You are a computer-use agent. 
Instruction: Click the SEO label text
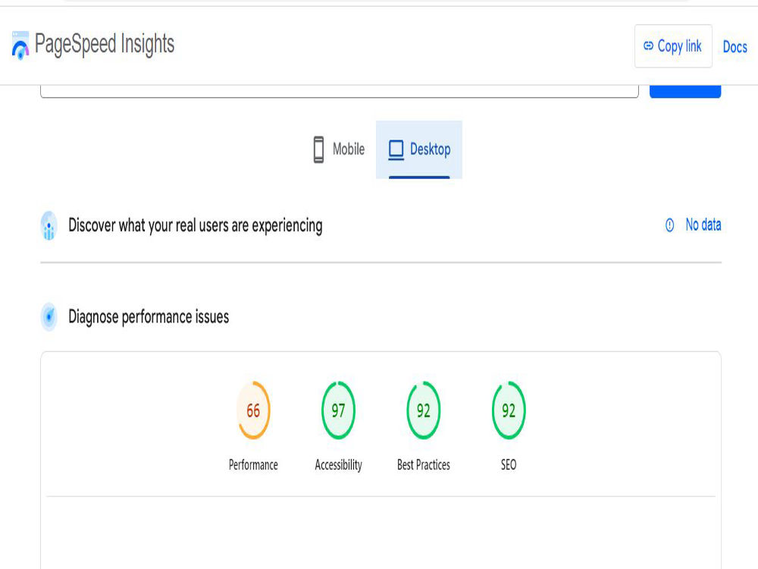[x=509, y=465]
